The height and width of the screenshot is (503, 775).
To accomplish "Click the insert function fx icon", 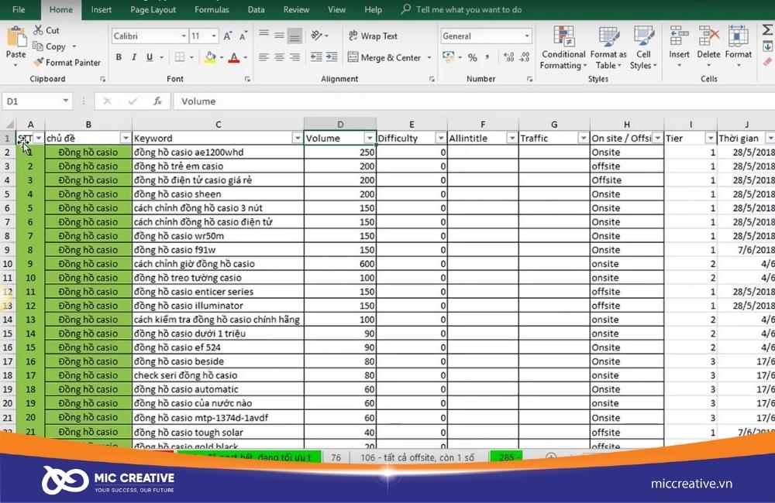I will (157, 101).
